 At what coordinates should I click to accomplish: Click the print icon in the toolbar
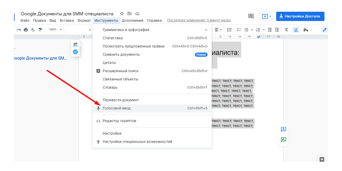(26, 30)
